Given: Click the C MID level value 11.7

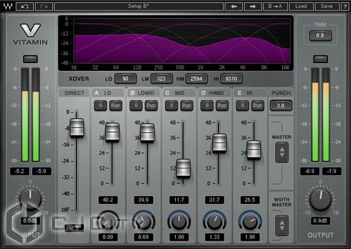Looking at the screenshot, I should tap(179, 200).
